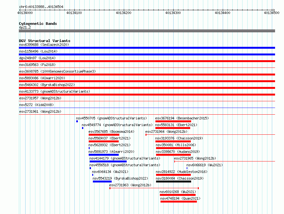This screenshot has width=284, height=214.
Task: Select the red esv3567685 (Boomsma2014) bar
Action: (104, 135)
